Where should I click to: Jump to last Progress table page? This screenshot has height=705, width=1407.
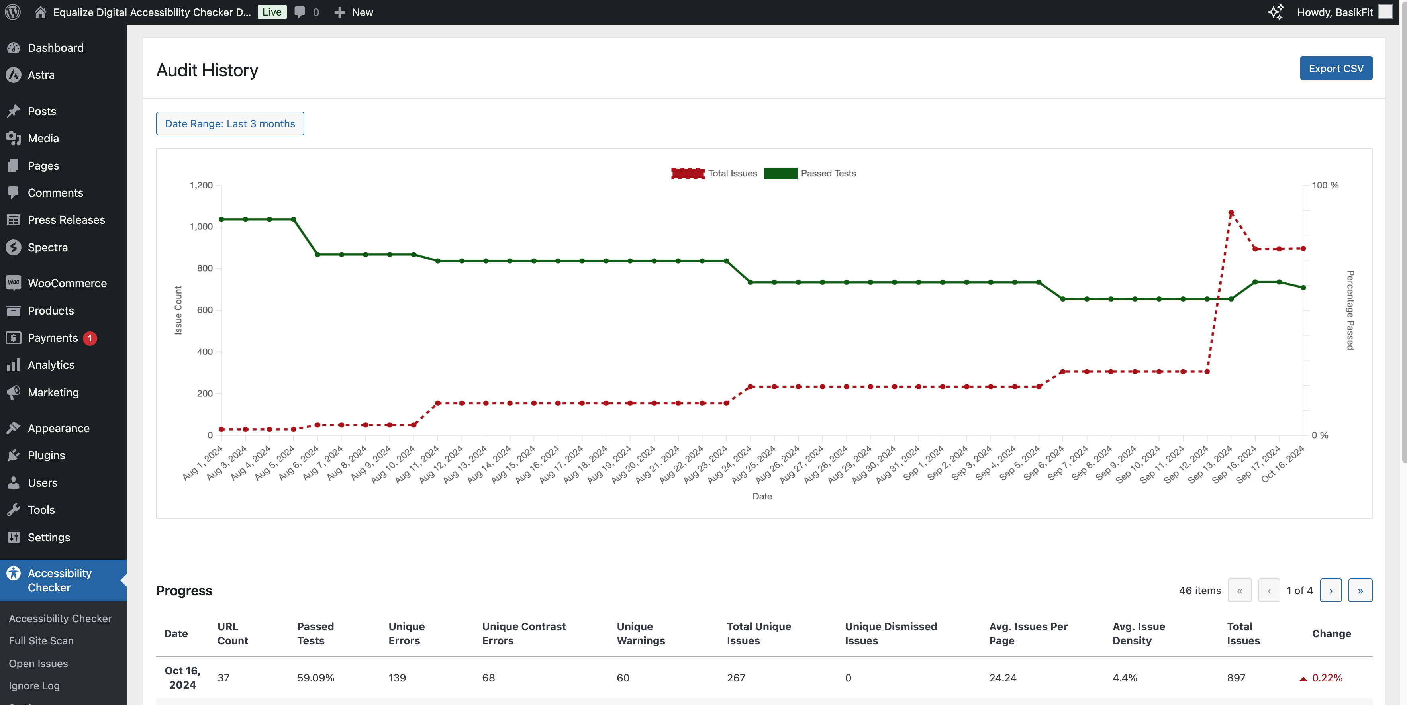coord(1360,590)
